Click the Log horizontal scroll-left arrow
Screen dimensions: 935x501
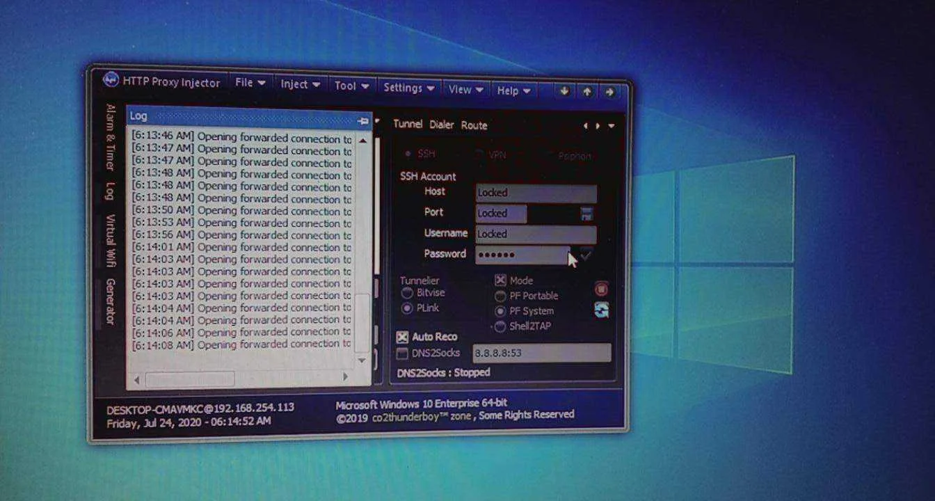pyautogui.click(x=137, y=379)
